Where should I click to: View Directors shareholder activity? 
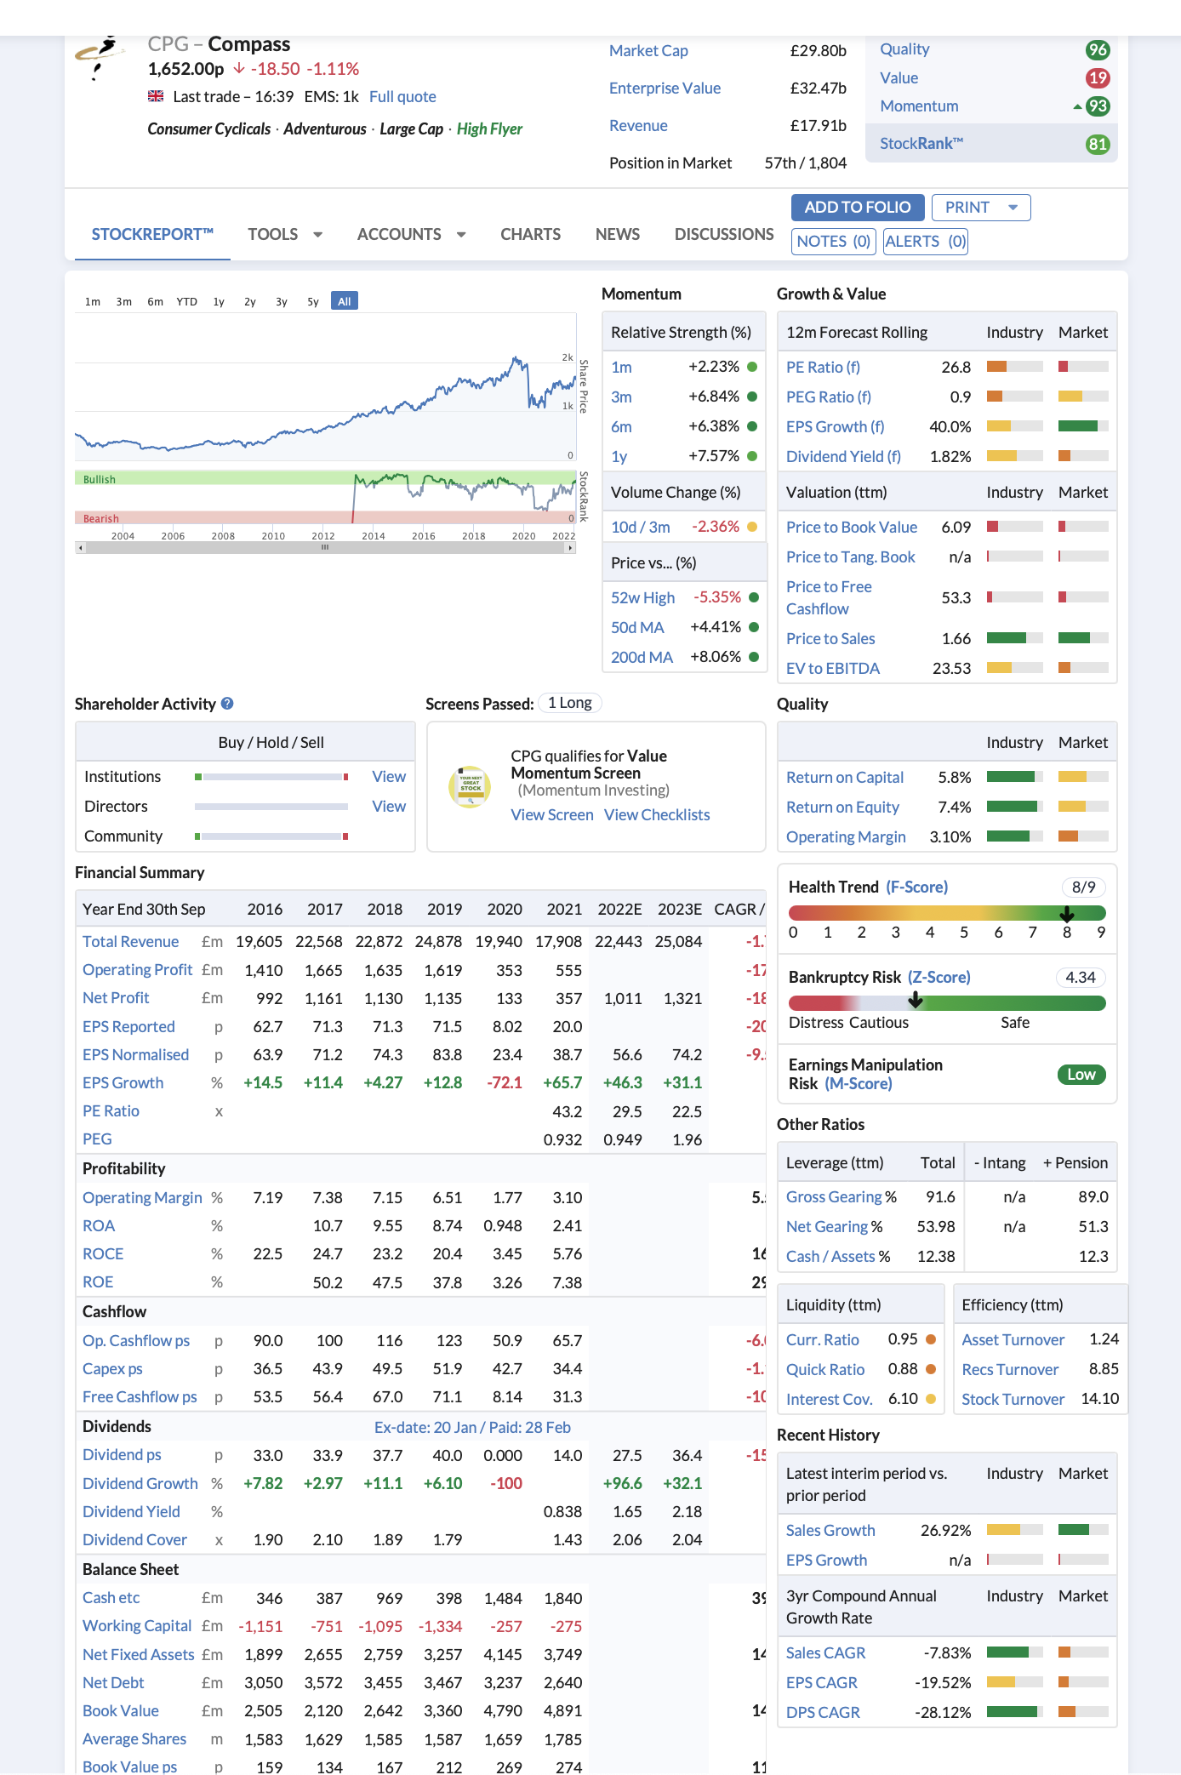[389, 807]
